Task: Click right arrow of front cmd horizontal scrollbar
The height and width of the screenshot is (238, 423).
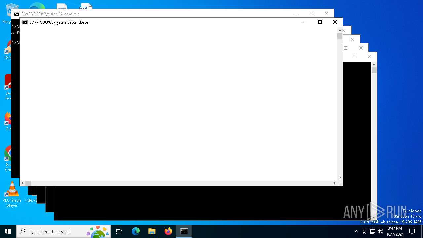Action: click(x=334, y=183)
